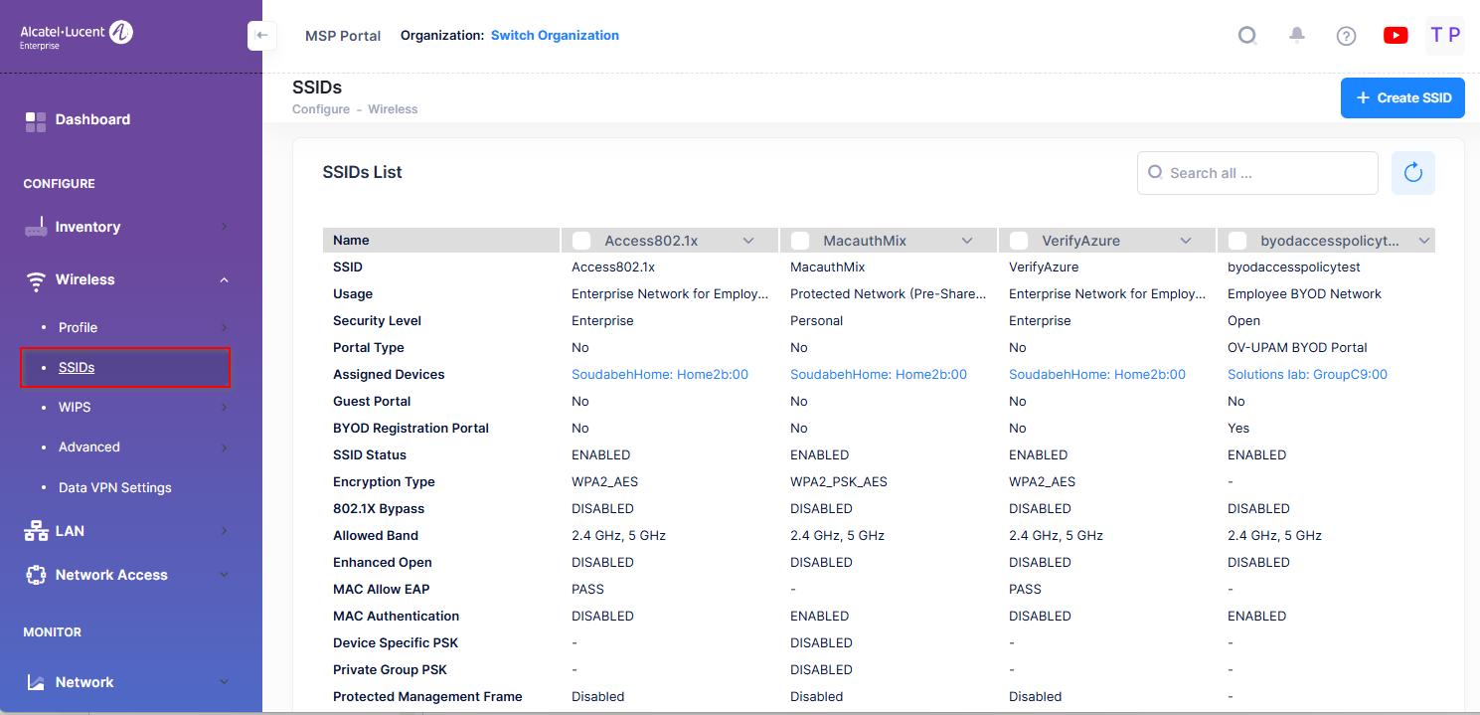
Task: Click the Dashboard grid icon
Action: [x=36, y=120]
